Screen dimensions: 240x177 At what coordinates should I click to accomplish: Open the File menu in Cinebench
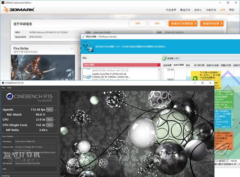tap(3, 88)
